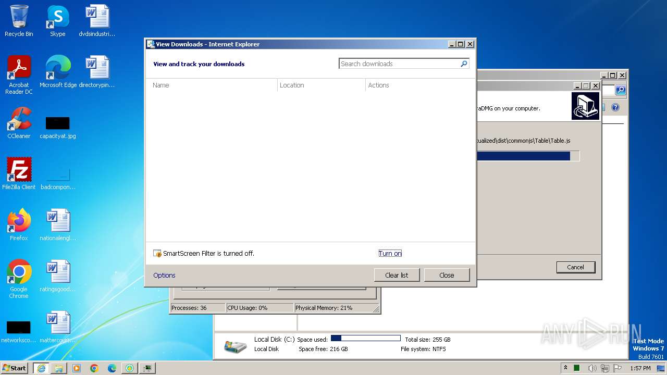Screen dimensions: 667x375
Task: Click the Actions column header
Action: tap(420, 85)
